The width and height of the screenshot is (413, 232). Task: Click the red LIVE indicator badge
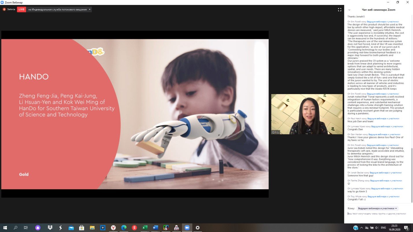[x=21, y=9]
